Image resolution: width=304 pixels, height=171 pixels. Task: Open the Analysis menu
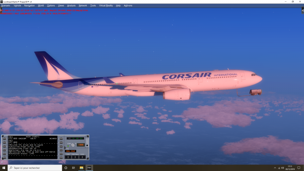click(71, 6)
